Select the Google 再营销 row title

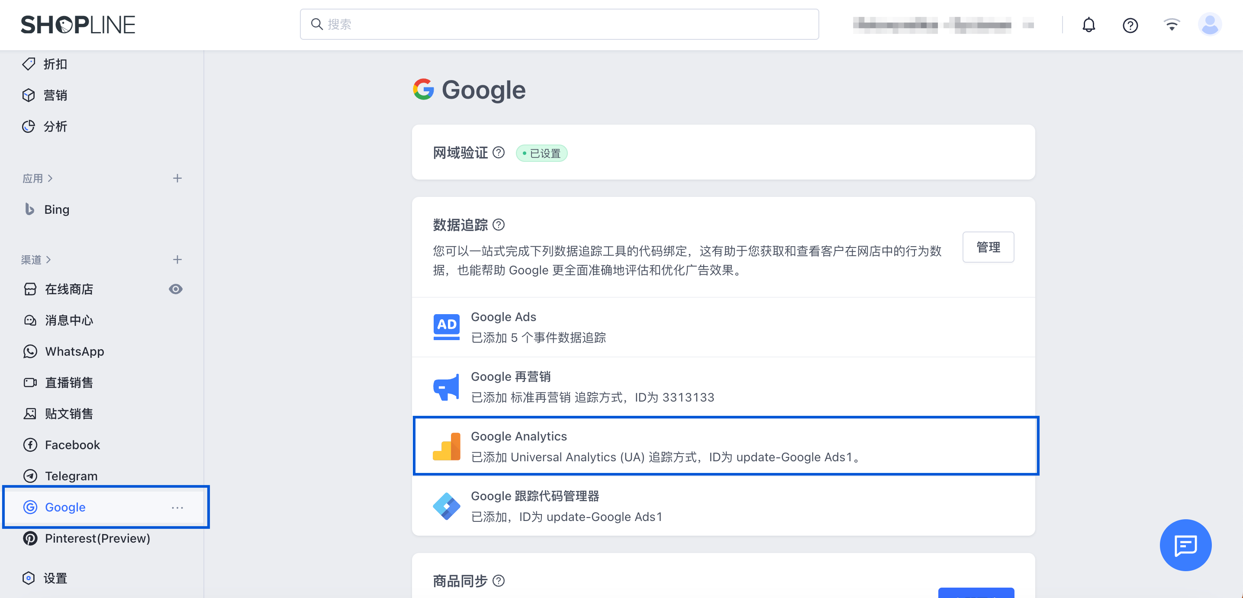point(511,376)
